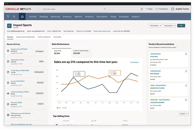Click the Feedback speech bubble icon
Screen dimensions: 195x131
(x=157, y=9)
